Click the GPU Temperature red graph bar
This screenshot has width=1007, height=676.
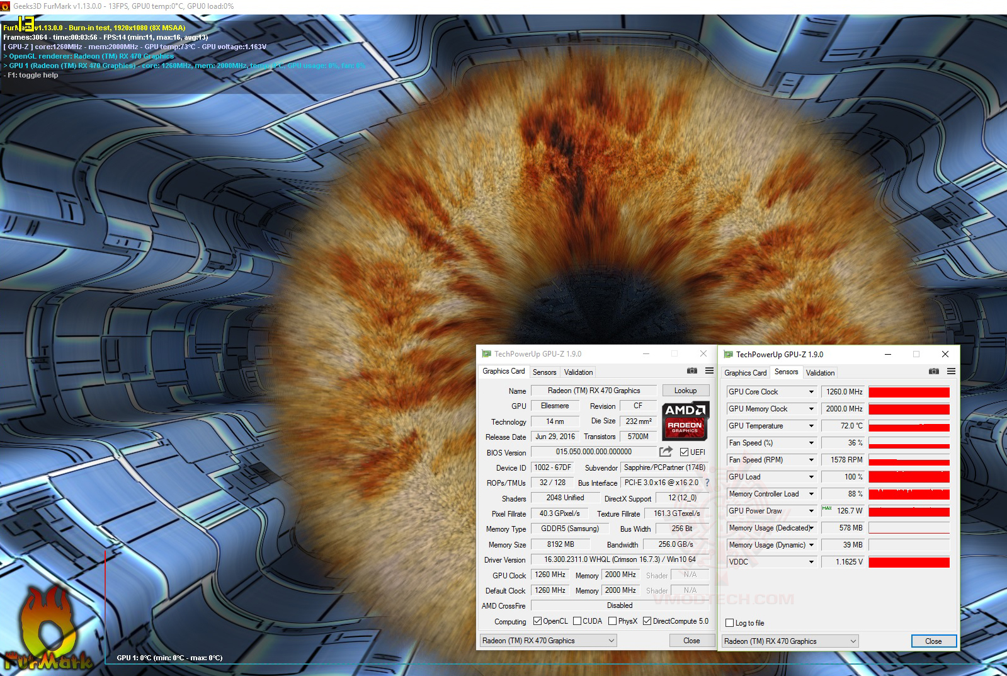click(909, 426)
